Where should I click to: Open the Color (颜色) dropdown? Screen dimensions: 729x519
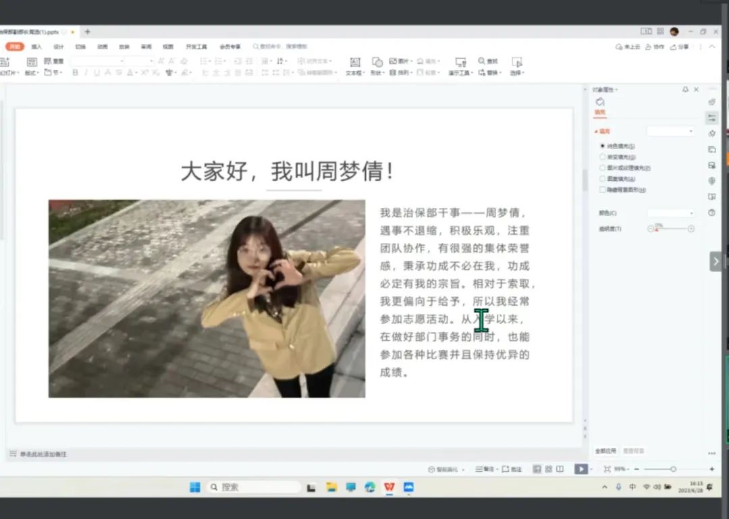pos(670,213)
